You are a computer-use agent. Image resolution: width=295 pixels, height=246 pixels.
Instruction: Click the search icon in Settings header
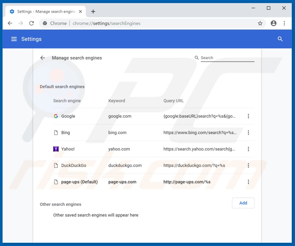pyautogui.click(x=280, y=39)
